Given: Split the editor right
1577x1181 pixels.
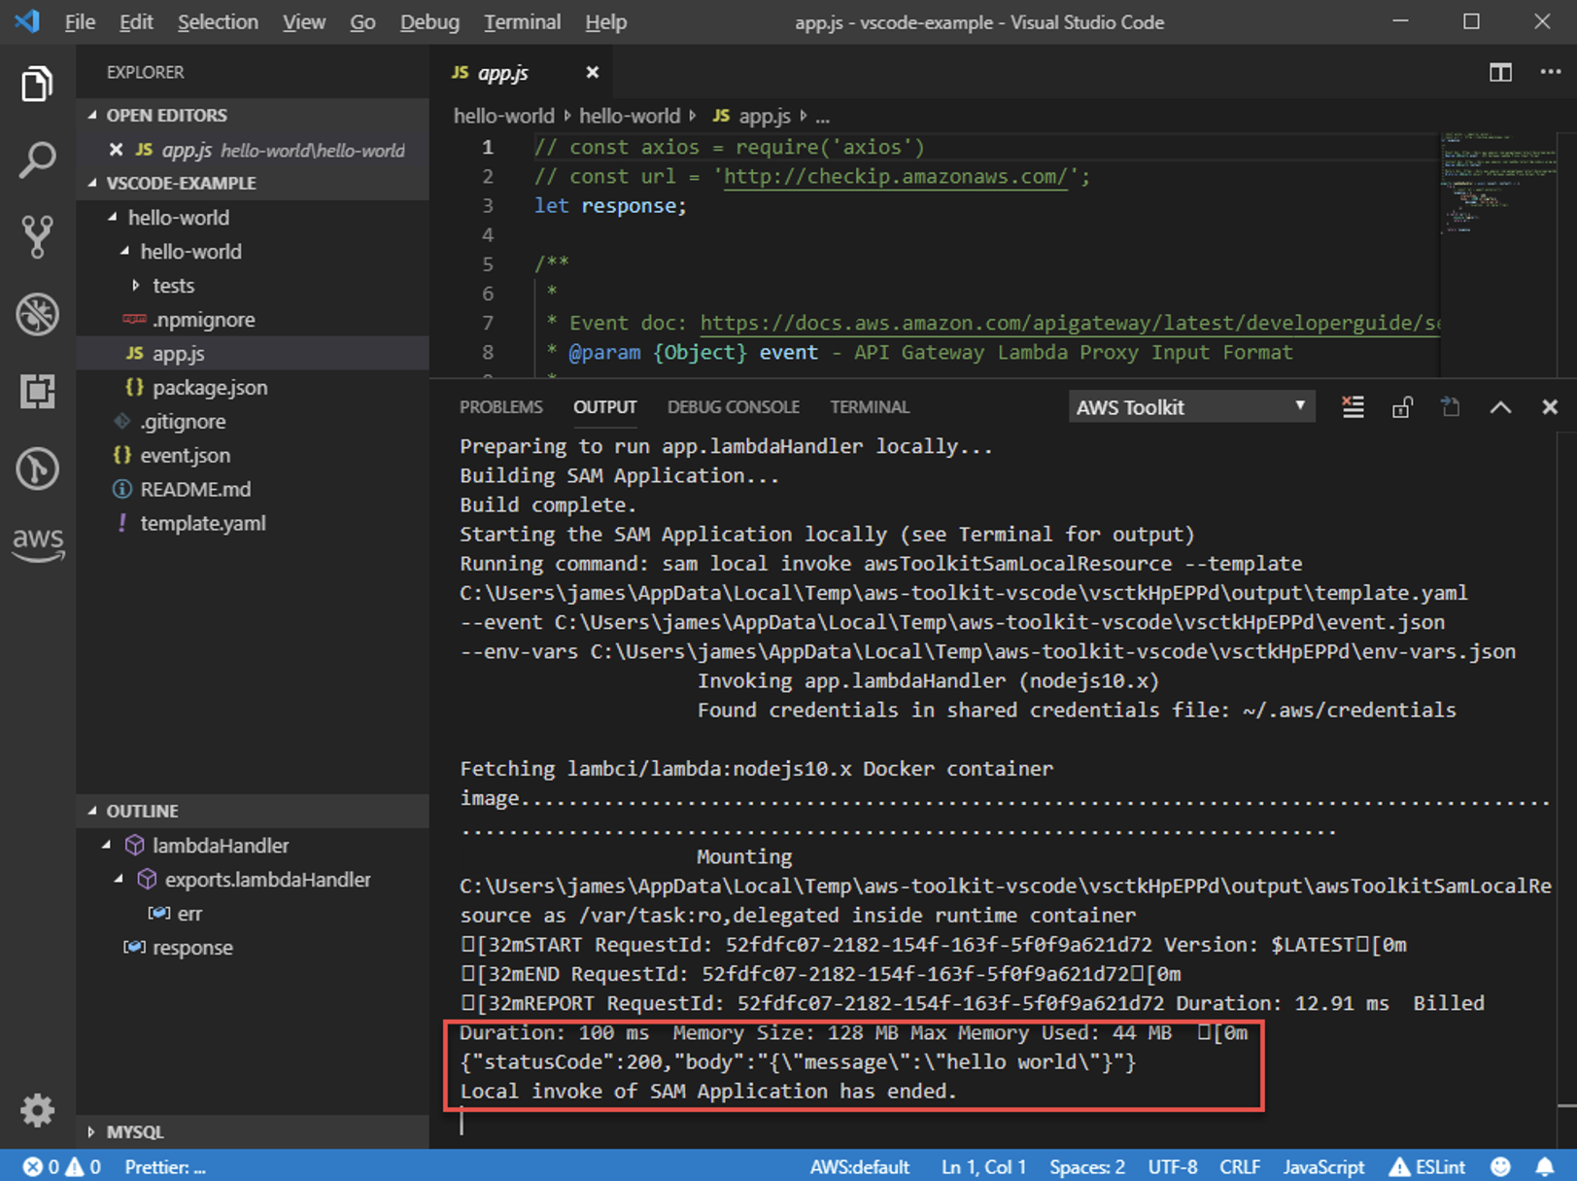Looking at the screenshot, I should click(1500, 73).
